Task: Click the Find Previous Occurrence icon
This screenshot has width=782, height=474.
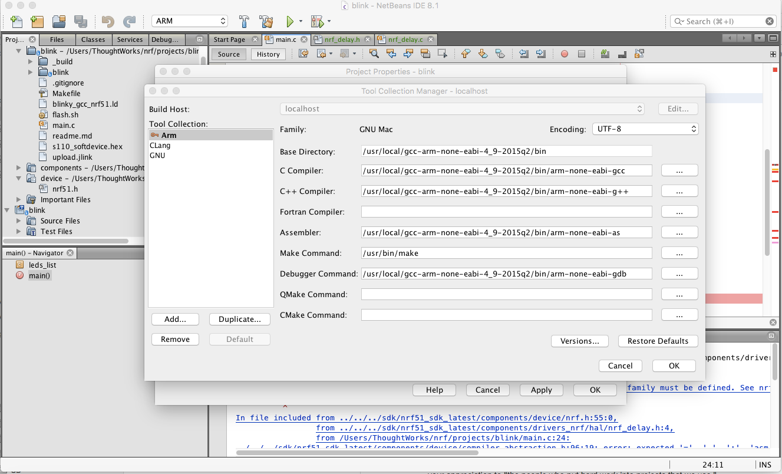Action: pos(391,54)
